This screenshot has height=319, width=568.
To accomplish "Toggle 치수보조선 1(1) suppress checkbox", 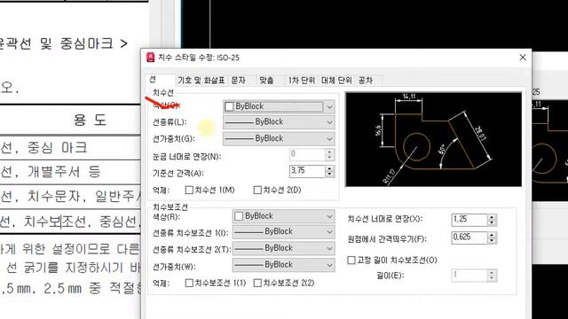I will (x=189, y=283).
